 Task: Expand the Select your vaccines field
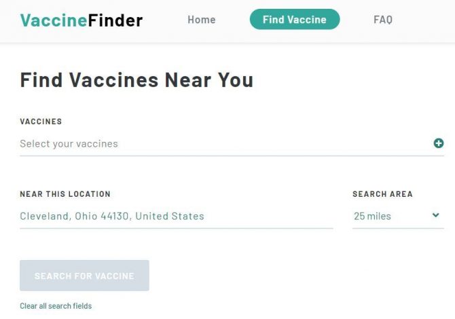(232, 144)
